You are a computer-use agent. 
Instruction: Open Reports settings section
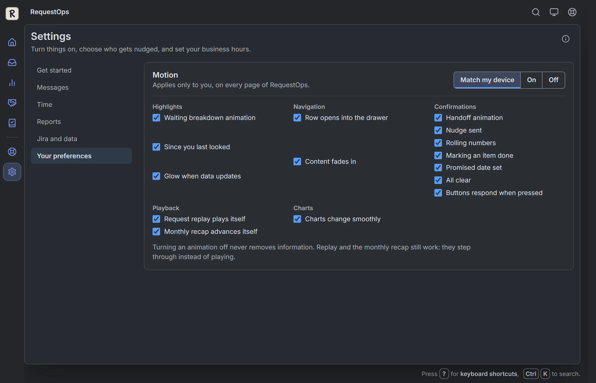tap(81, 122)
